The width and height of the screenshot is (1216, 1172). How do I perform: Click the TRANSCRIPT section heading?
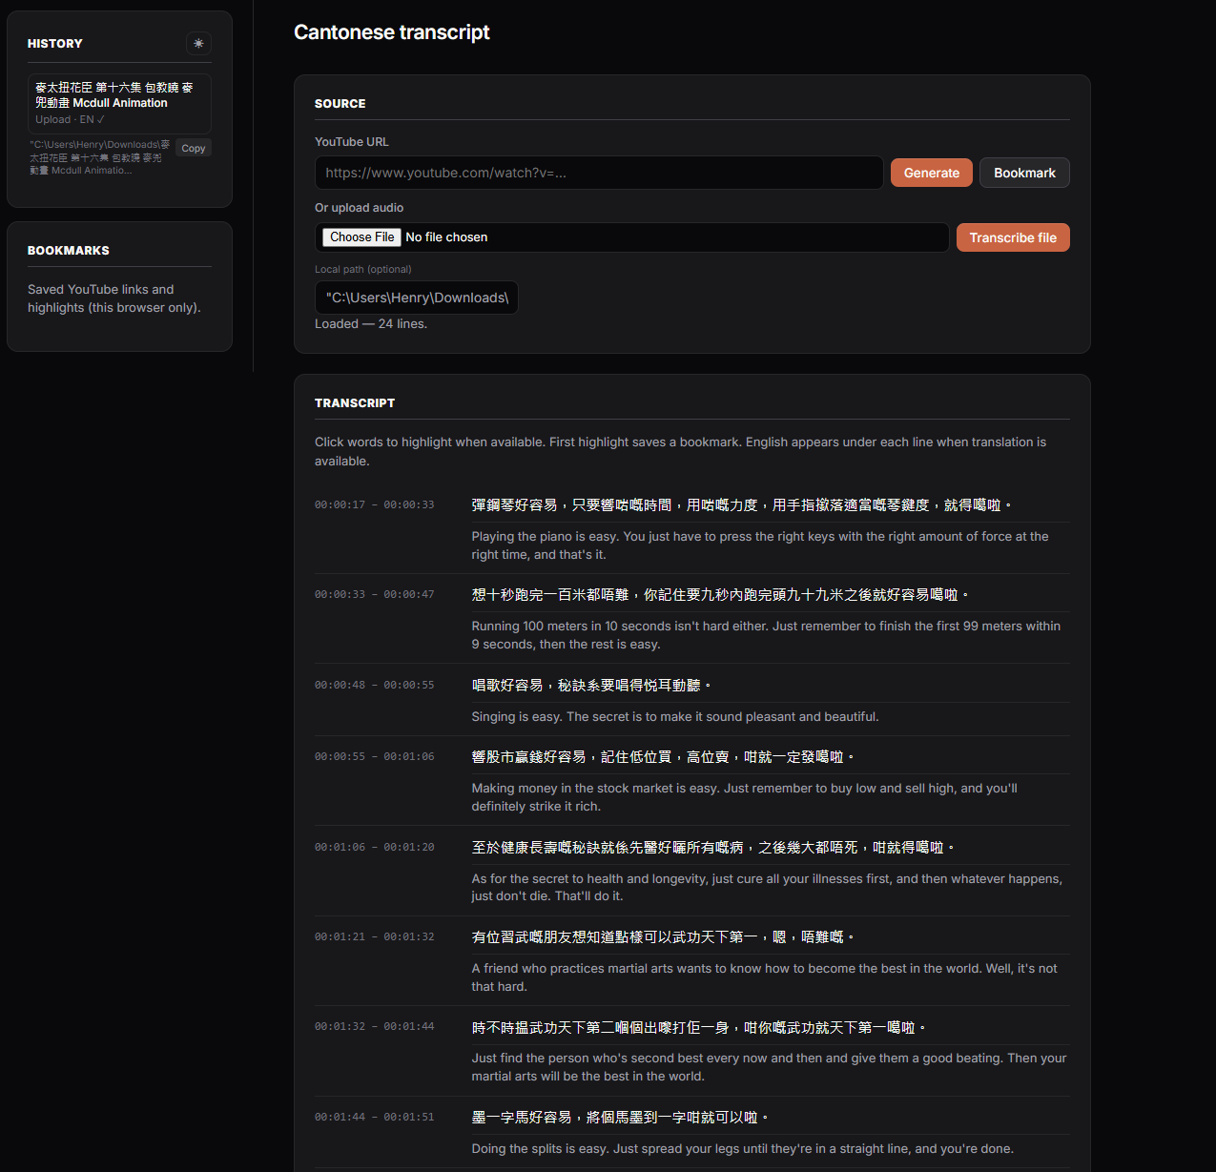(355, 403)
